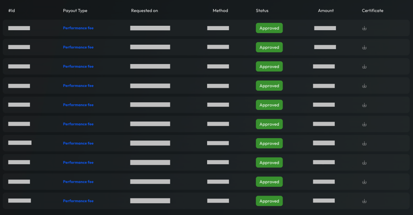
Task: Click the seventh row's download icon
Action: [364, 143]
